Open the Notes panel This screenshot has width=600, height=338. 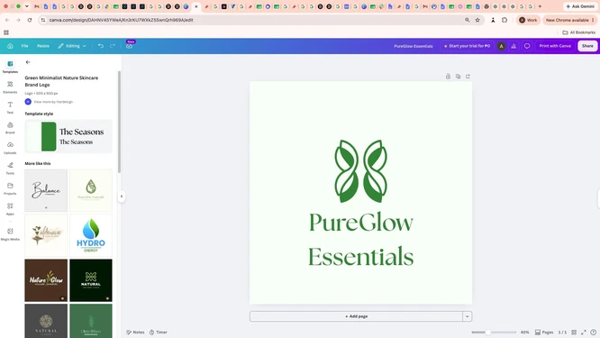point(135,333)
